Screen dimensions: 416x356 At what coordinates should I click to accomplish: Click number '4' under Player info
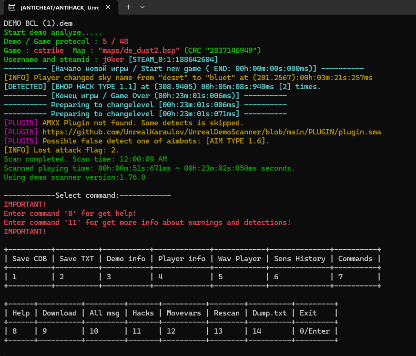tap(160, 277)
